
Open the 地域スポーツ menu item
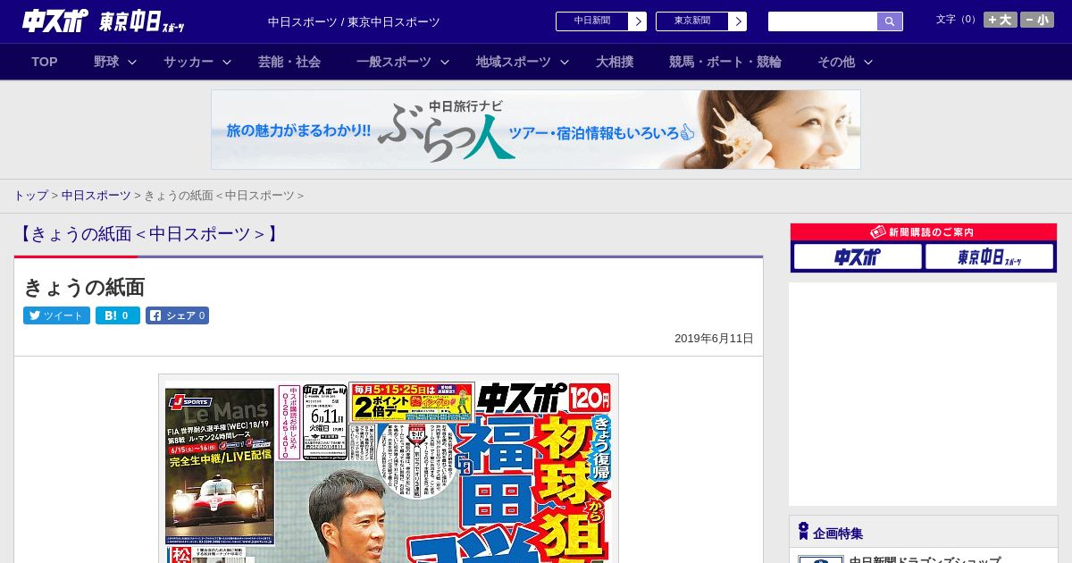(x=514, y=62)
